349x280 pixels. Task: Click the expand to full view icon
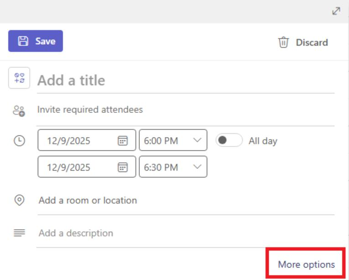coord(336,12)
